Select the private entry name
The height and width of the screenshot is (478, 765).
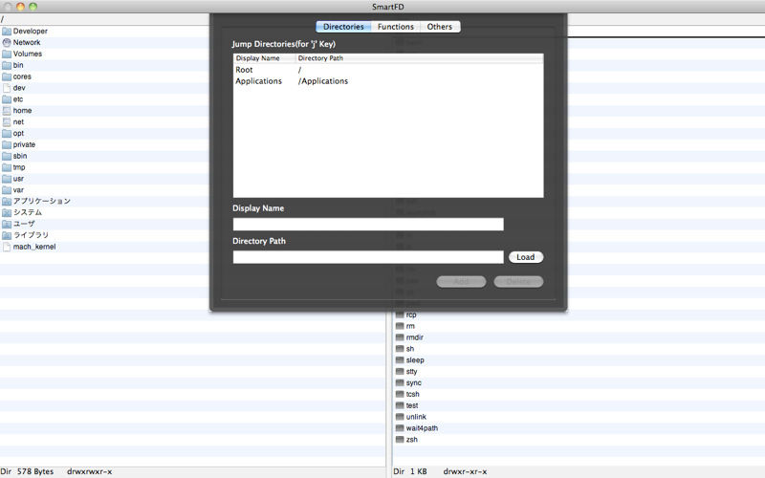[x=24, y=145]
